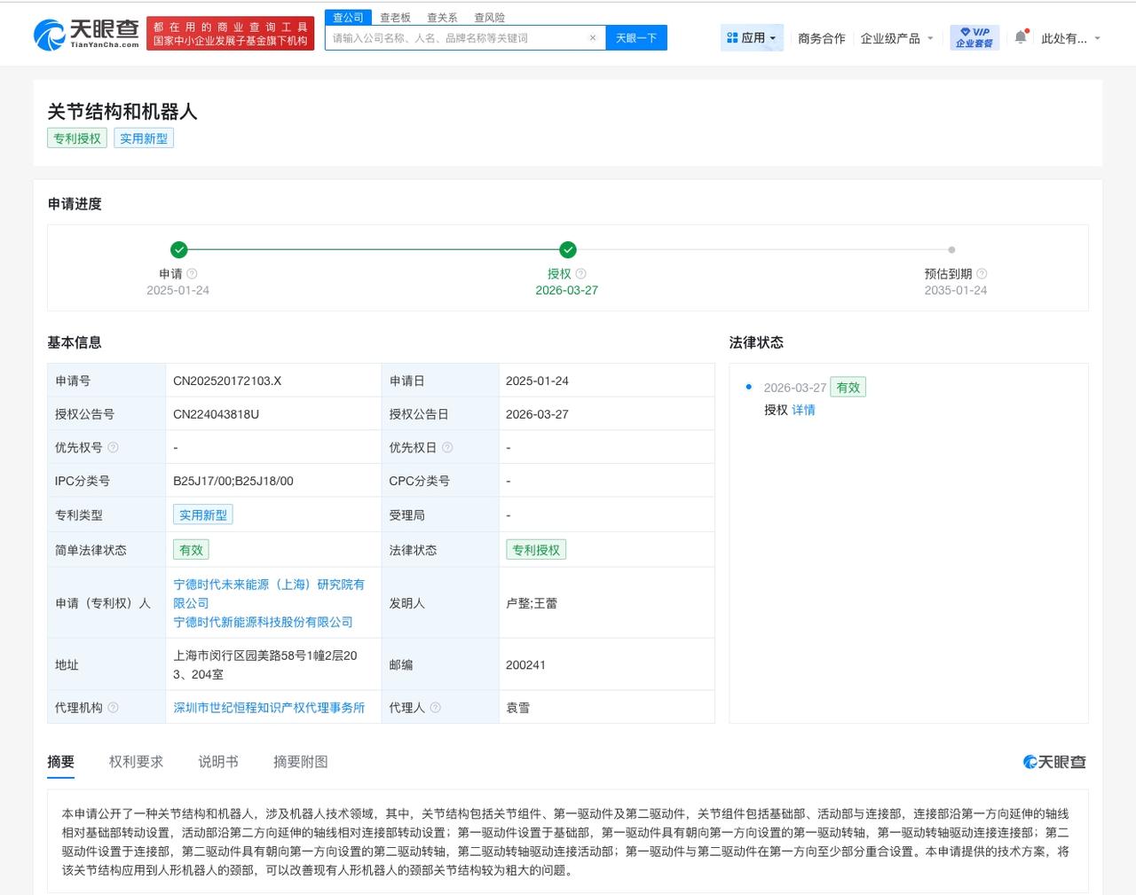Click the green checkmark on 授权 step
Image resolution: width=1136 pixels, height=895 pixels.
568,250
